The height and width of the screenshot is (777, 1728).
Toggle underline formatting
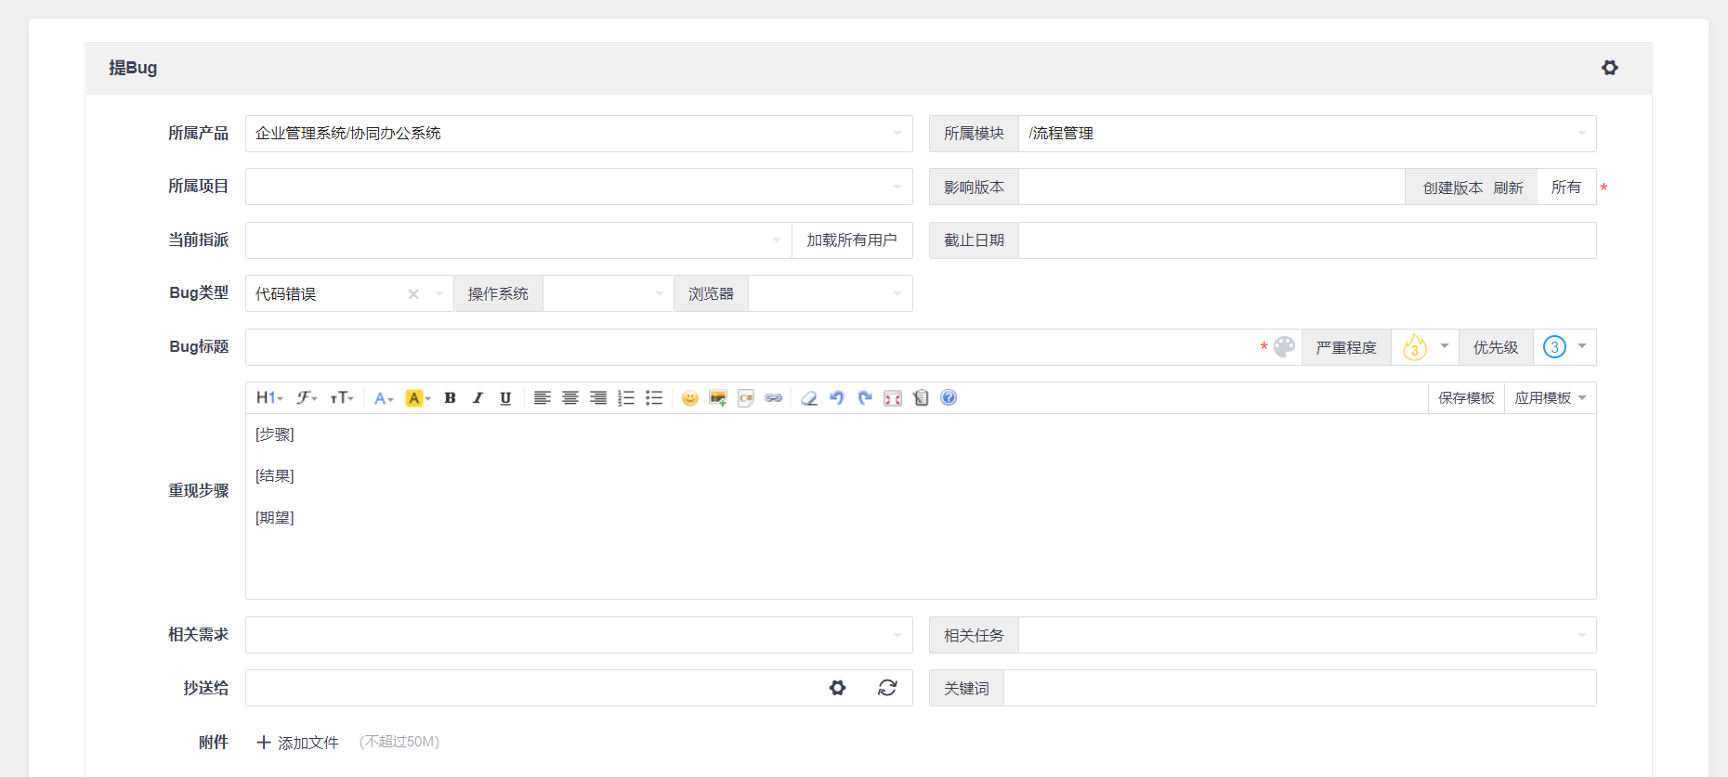point(505,397)
